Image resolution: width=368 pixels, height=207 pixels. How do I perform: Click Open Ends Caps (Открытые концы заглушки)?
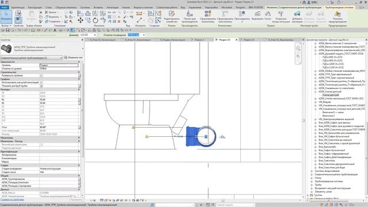click(281, 17)
